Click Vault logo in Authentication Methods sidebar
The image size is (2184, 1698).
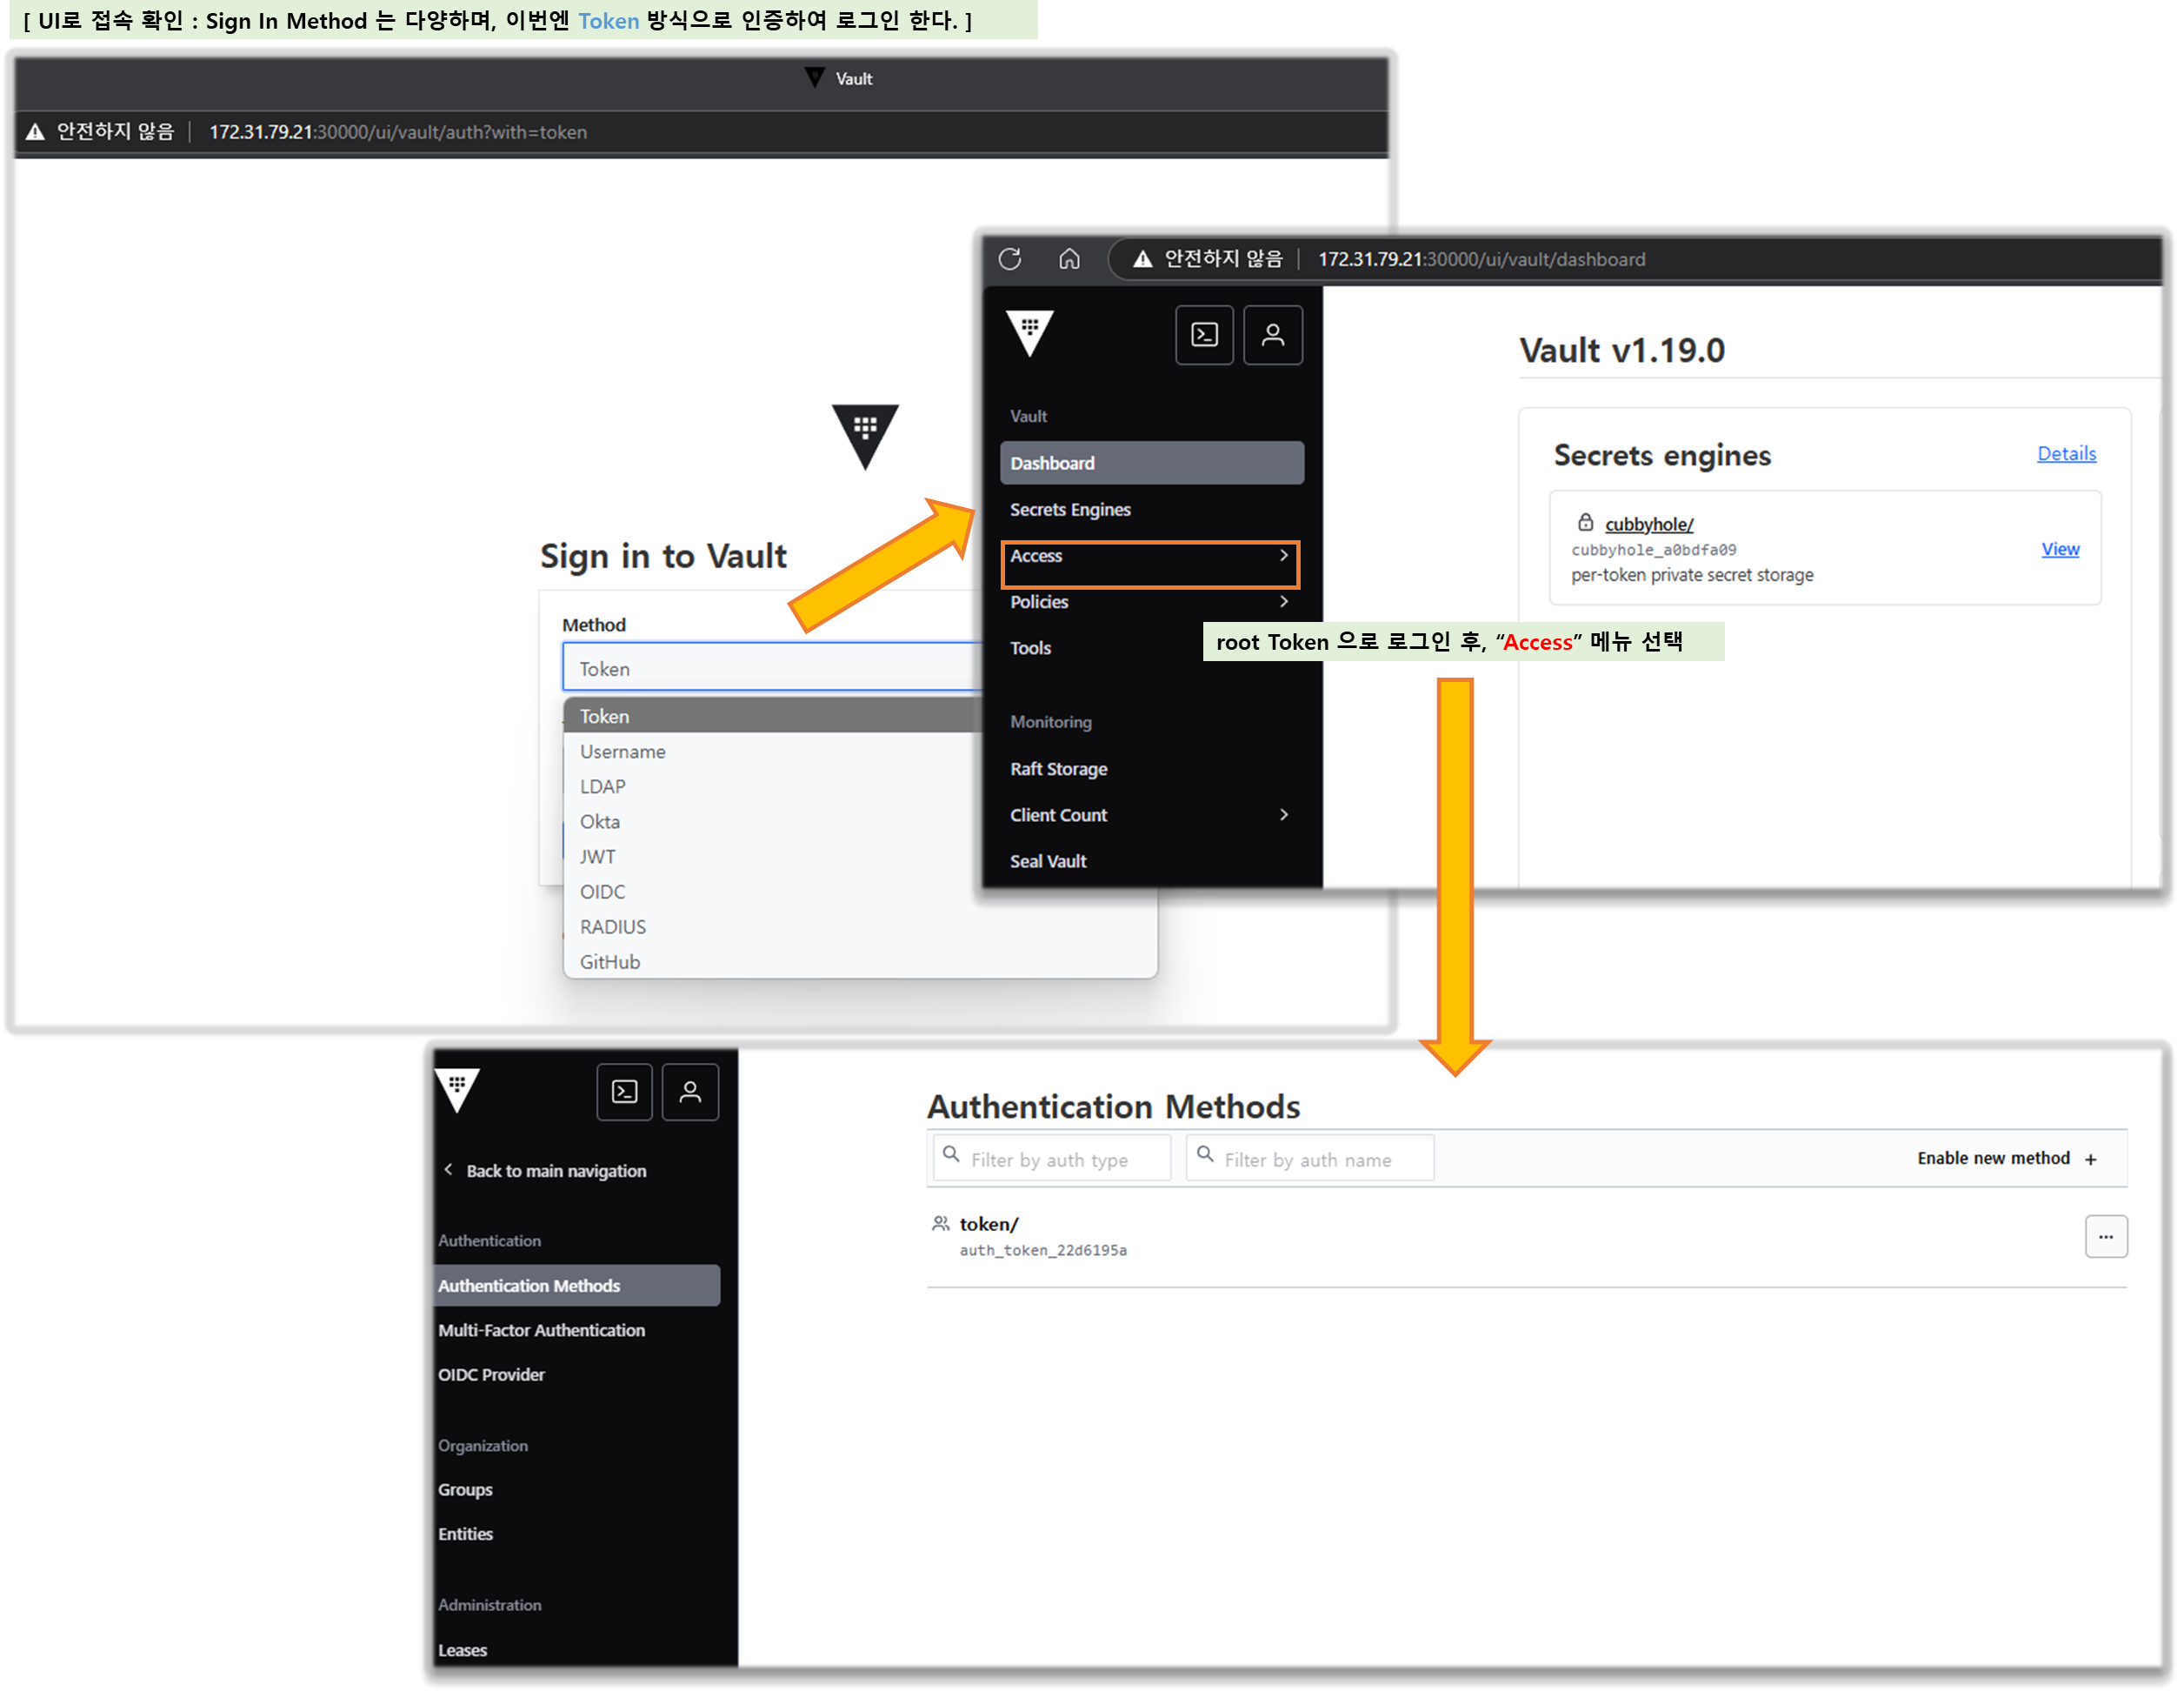coord(458,1090)
